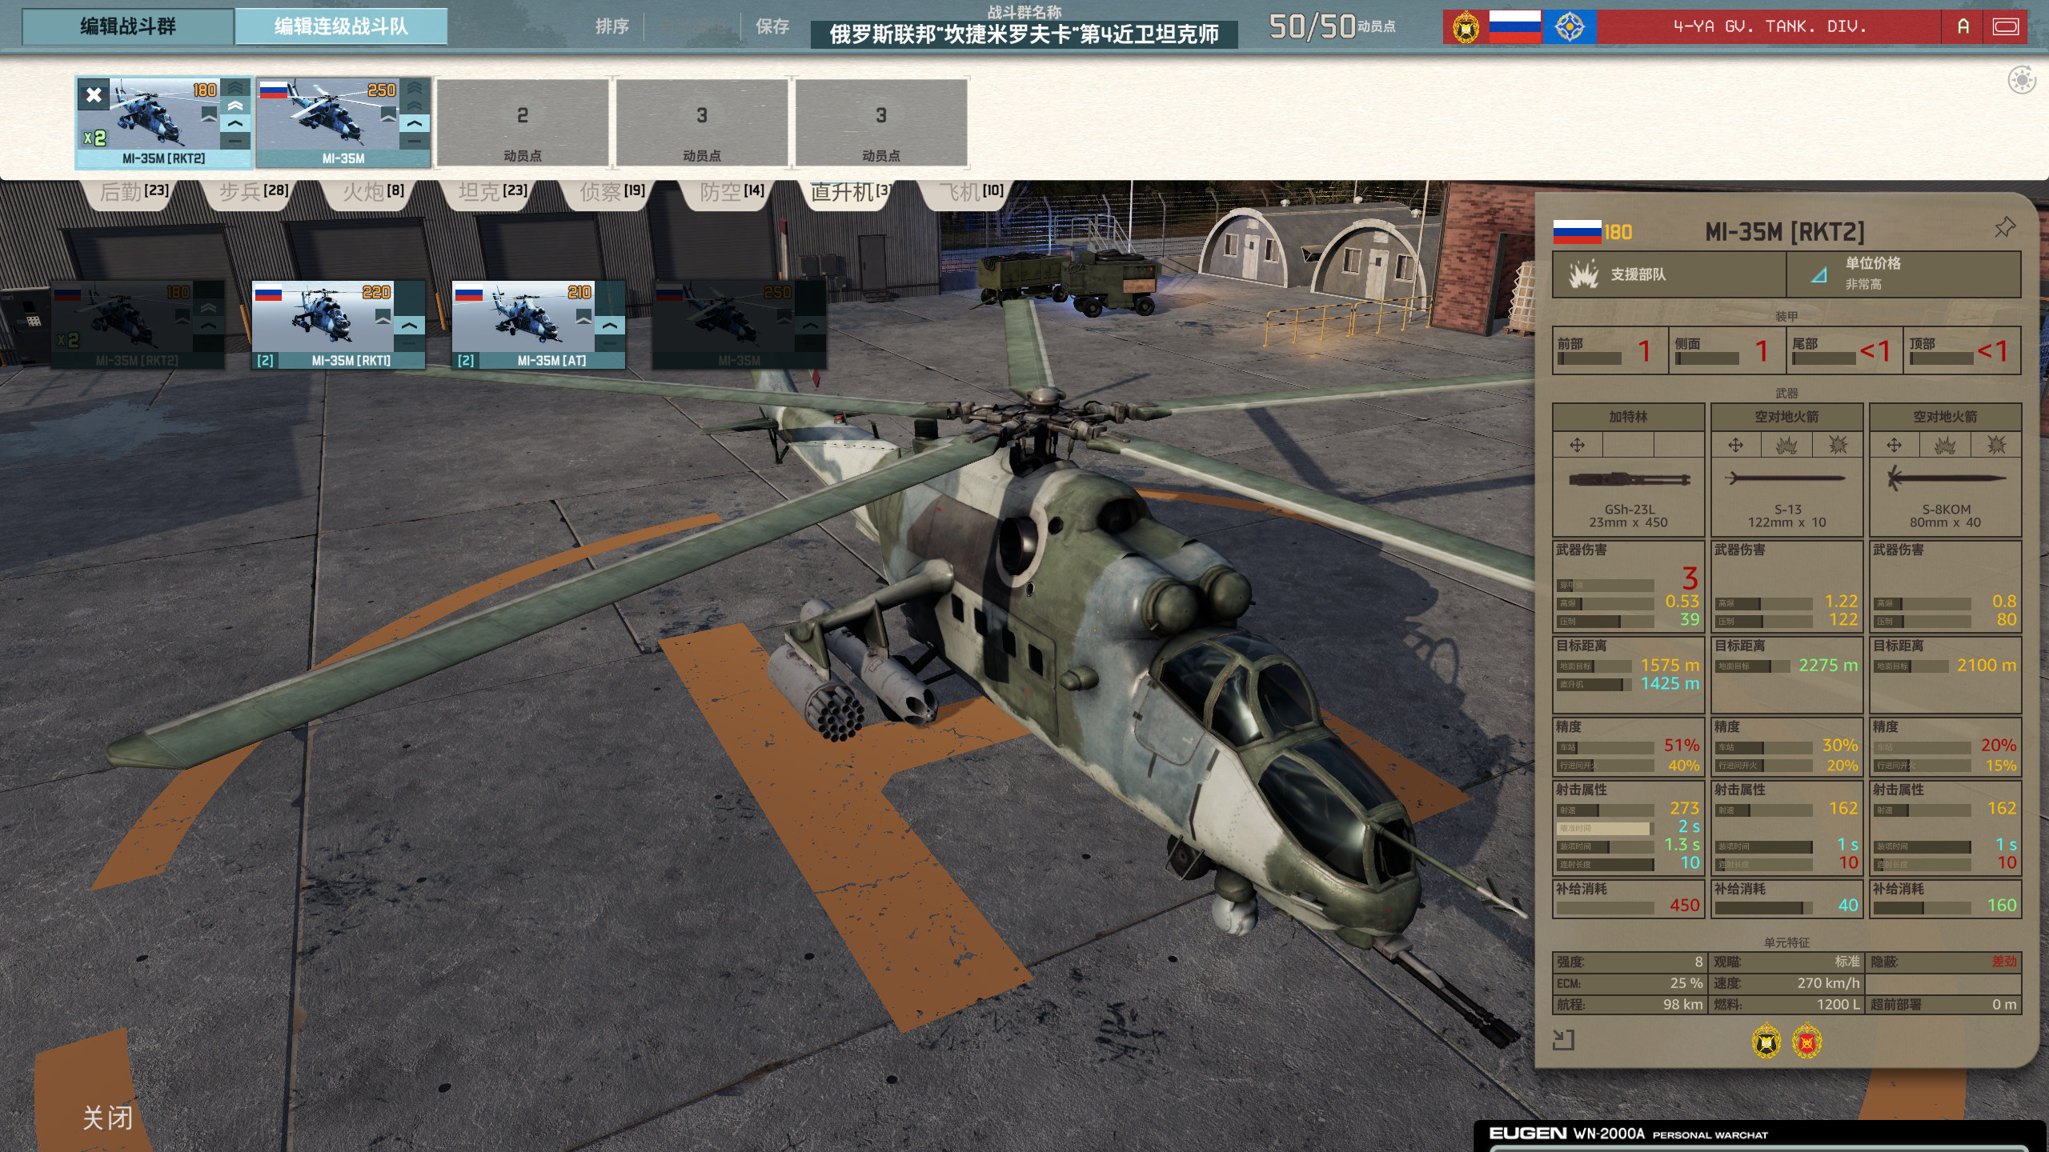Open the 步兵 [28] infantry tab
The image size is (2049, 1152).
tap(253, 192)
